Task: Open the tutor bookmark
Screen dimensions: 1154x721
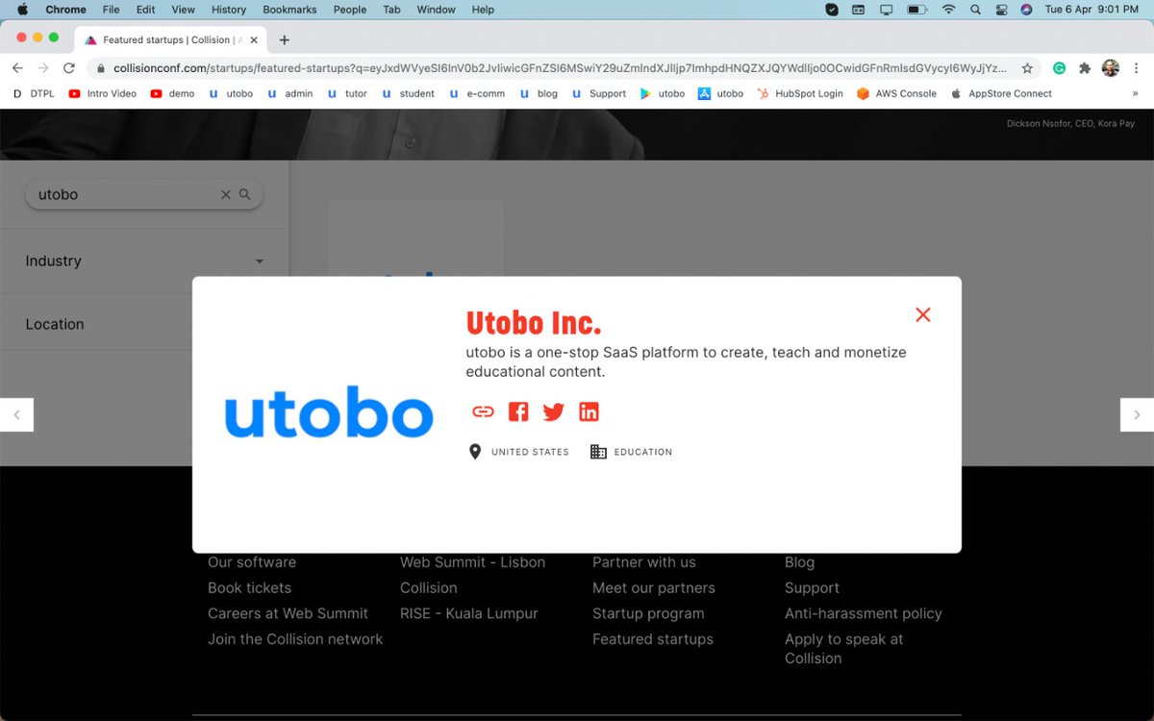Action: coord(348,93)
